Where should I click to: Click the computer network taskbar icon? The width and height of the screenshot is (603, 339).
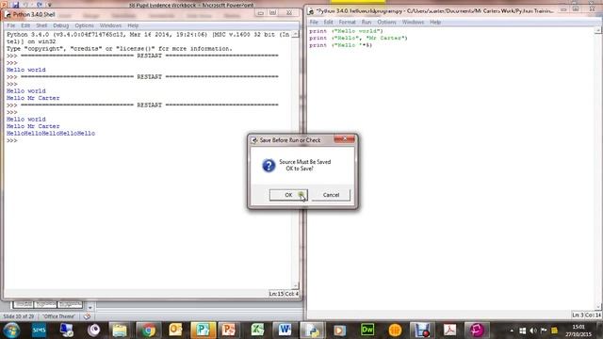[66, 331]
